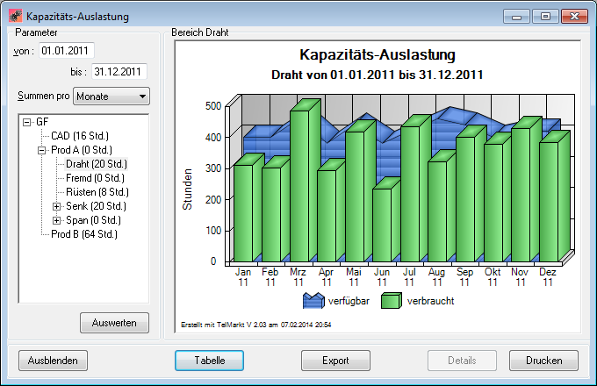This screenshot has height=386, width=597.
Task: Click the Export button
Action: [335, 361]
